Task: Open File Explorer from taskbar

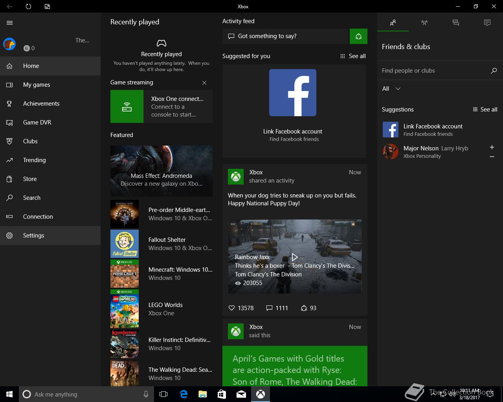Action: pos(203,394)
